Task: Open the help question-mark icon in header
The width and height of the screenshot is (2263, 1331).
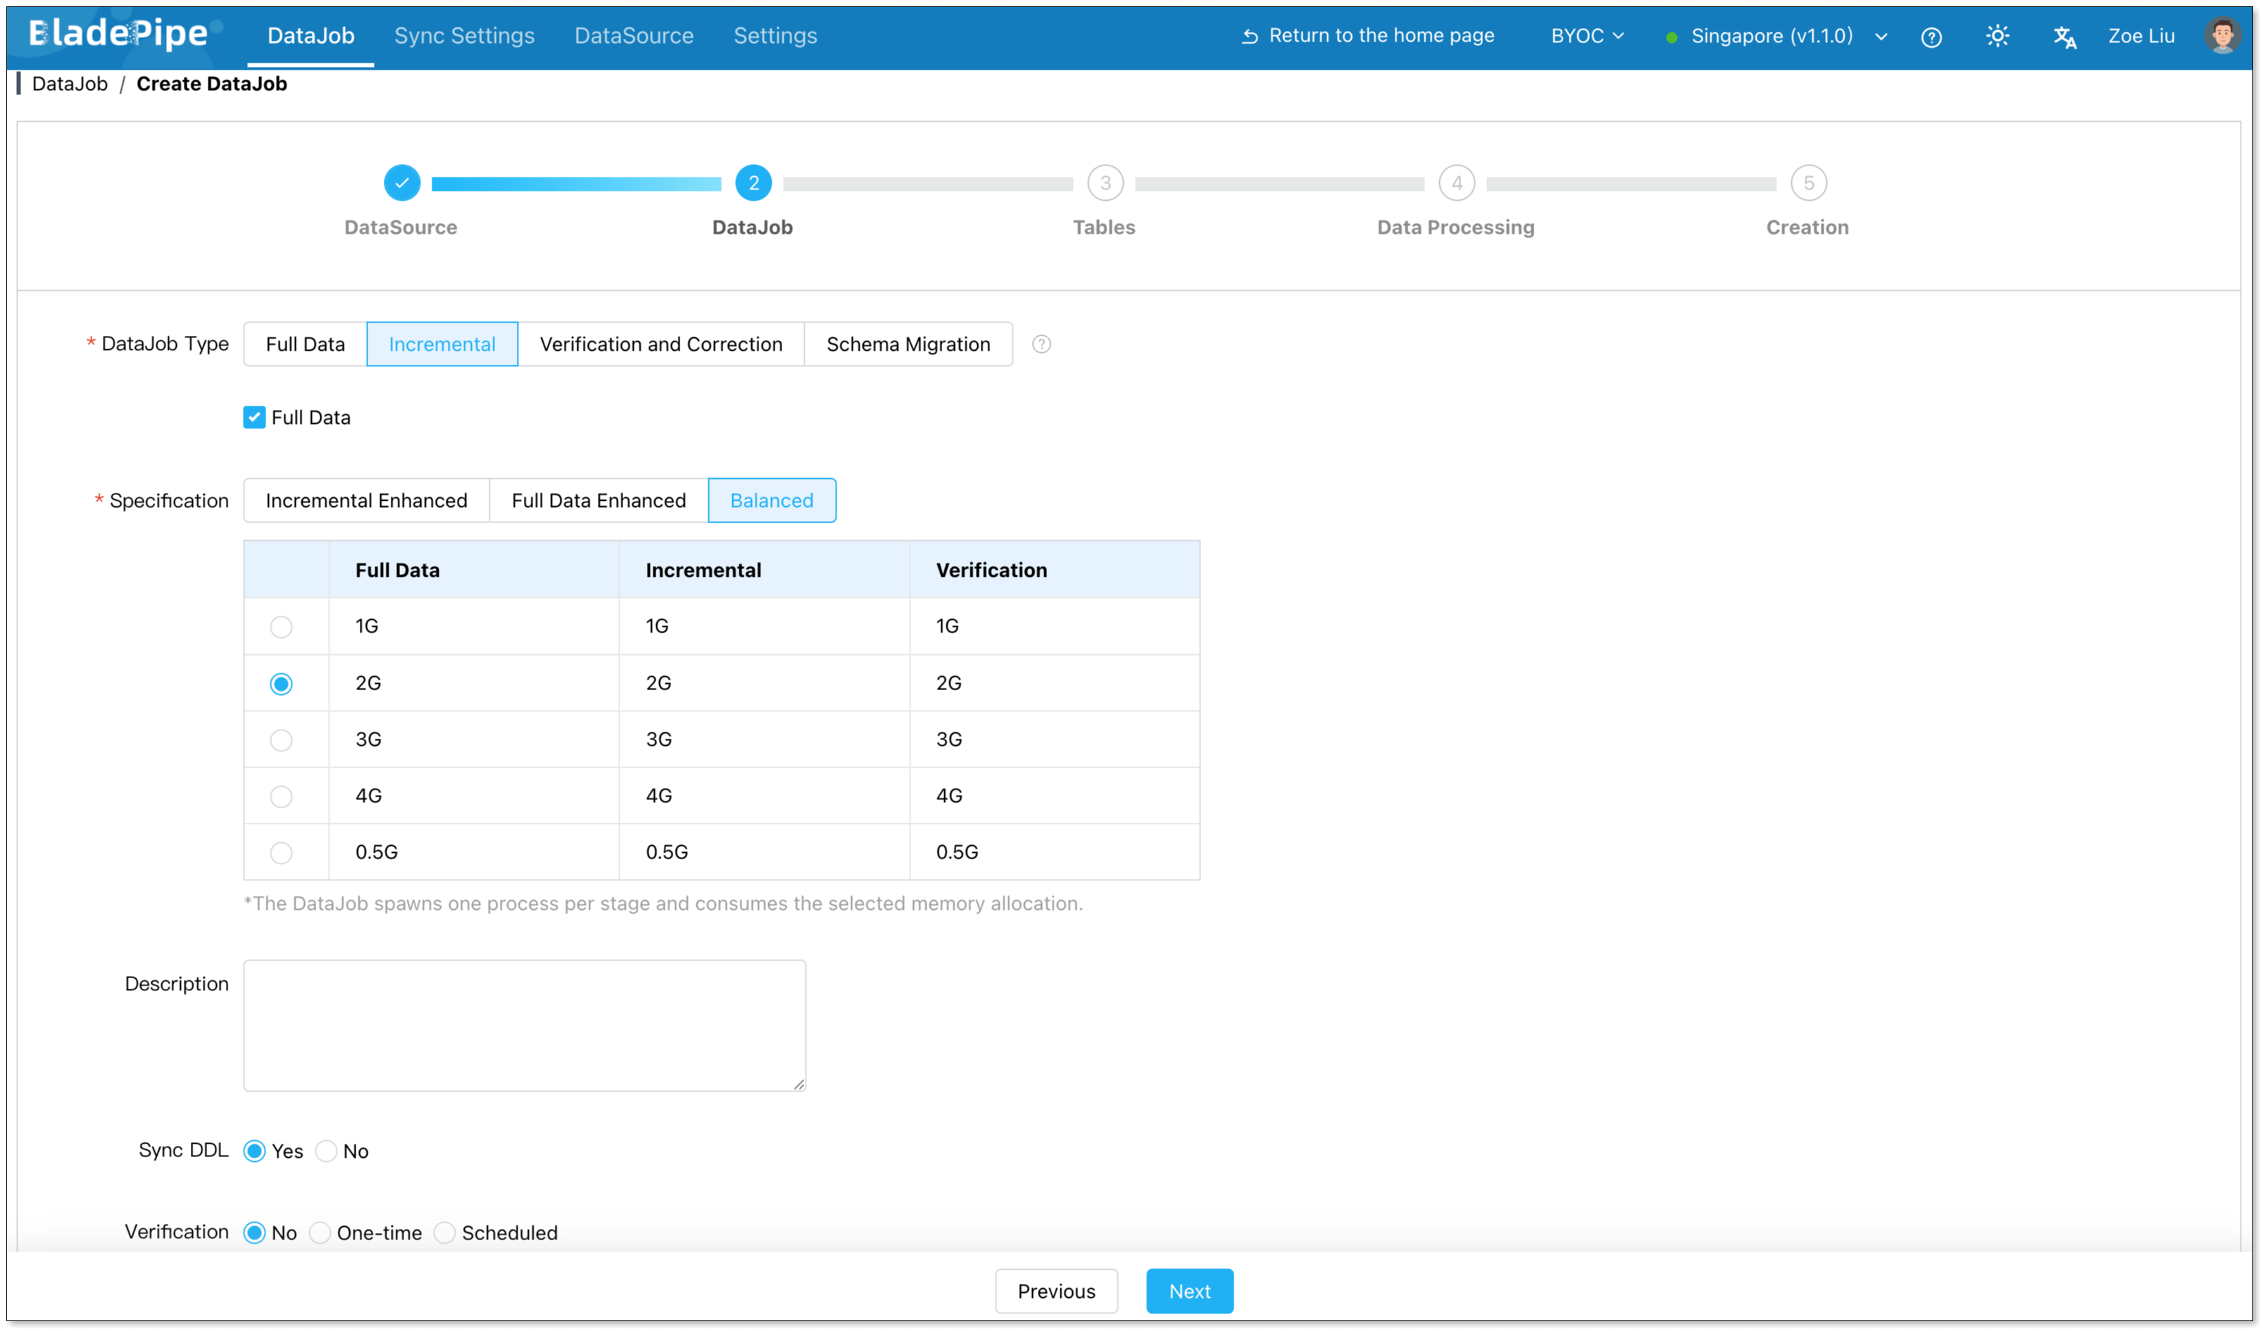Action: [1931, 37]
